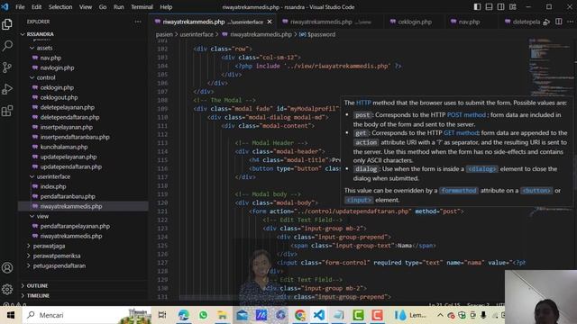Image resolution: width=577 pixels, height=324 pixels.
Task: Collapse the userinterface folder
Action: coord(53,176)
